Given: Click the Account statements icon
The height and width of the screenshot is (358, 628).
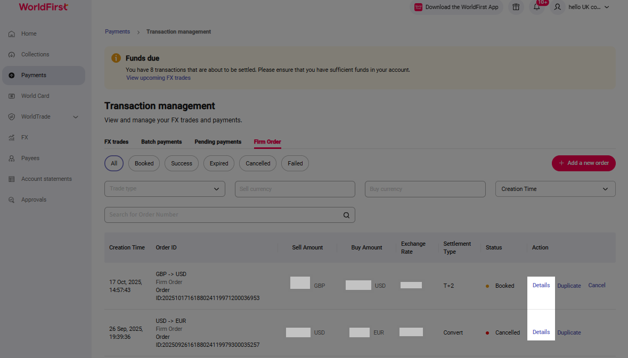Looking at the screenshot, I should point(12,179).
